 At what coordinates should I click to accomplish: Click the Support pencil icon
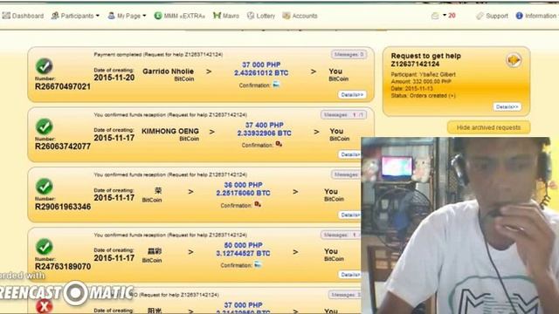pyautogui.click(x=480, y=16)
